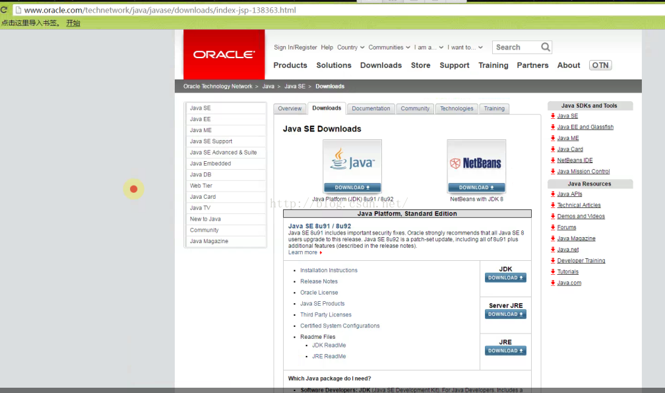The image size is (665, 393).
Task: Click the red arrow beside Java SE link
Action: 553,116
